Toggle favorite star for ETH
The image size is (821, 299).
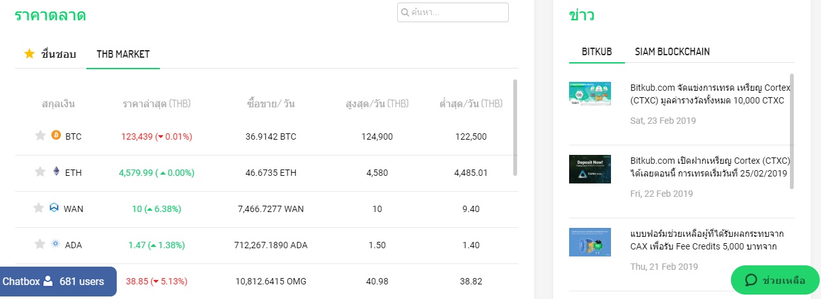[40, 171]
